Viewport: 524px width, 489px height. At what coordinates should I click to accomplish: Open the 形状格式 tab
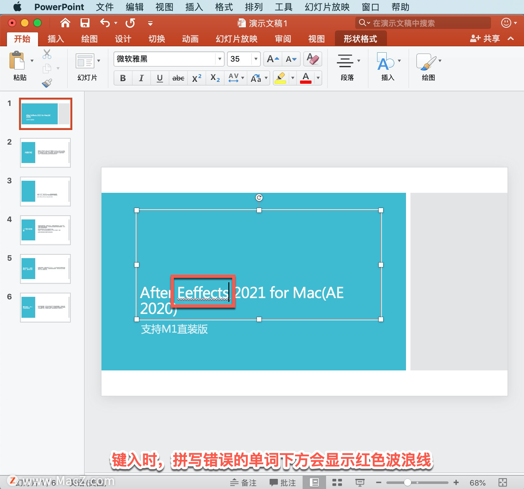coord(361,39)
